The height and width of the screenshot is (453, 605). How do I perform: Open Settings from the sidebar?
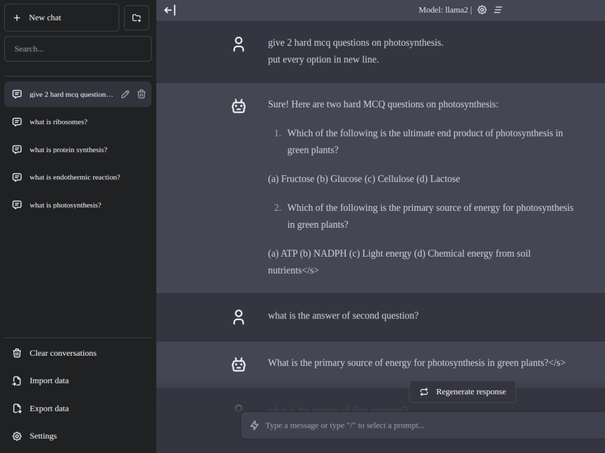(43, 435)
